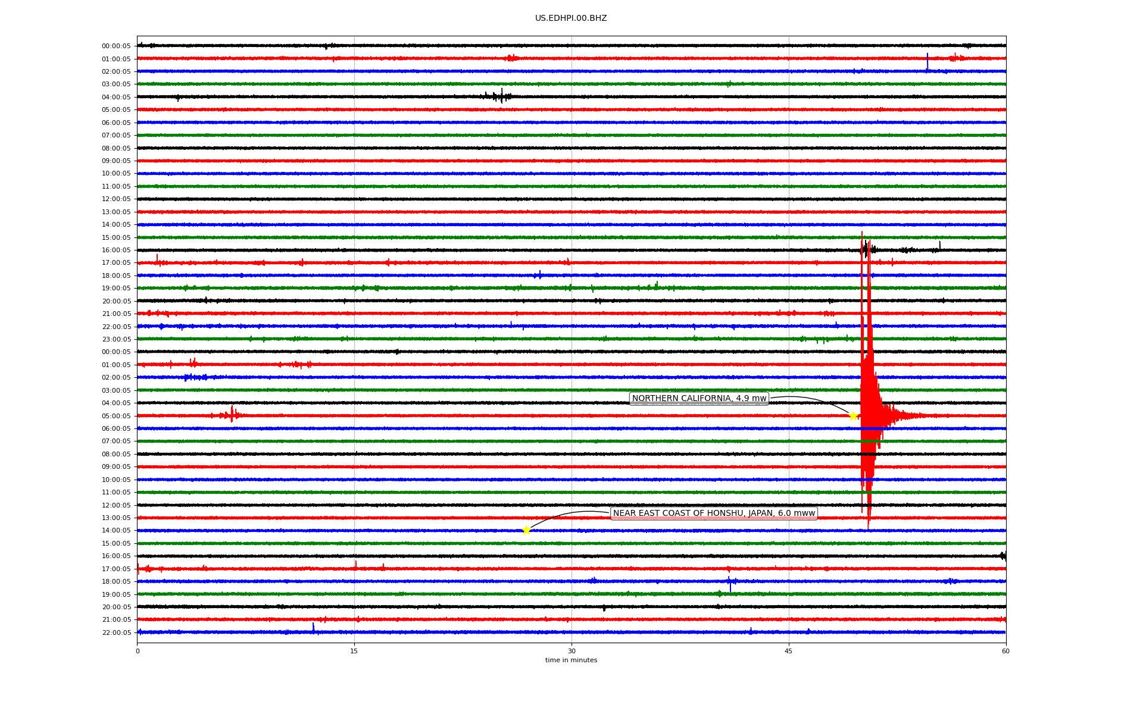Click the 30 minute x-axis tick label

(x=571, y=651)
